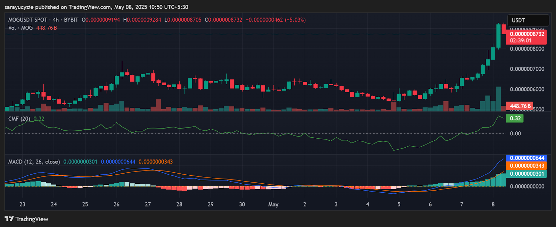Screen dimensions: 556x227
Task: Click the 4h timeframe in the title
Action: pos(56,20)
